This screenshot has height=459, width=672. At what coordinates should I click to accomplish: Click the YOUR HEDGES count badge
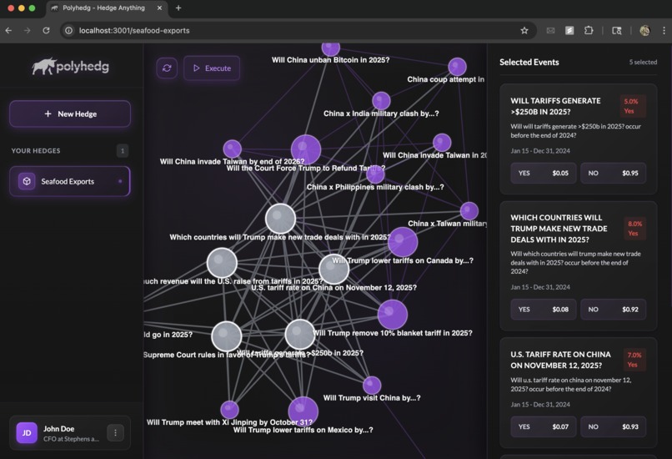(x=123, y=150)
